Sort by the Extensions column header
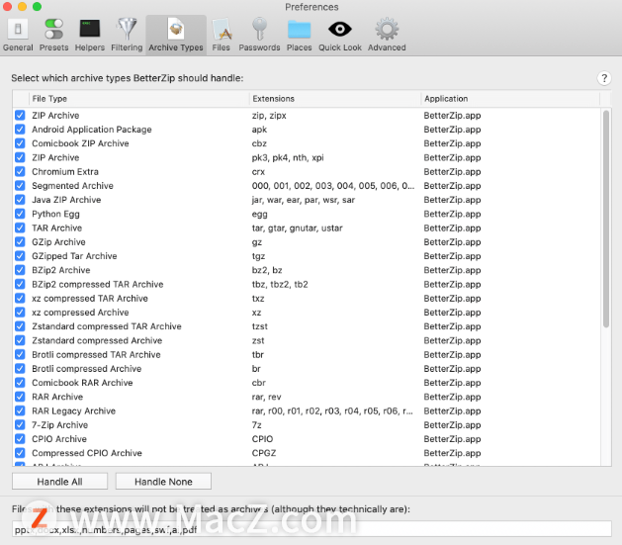Screen dimensions: 622x545 (x=335, y=98)
